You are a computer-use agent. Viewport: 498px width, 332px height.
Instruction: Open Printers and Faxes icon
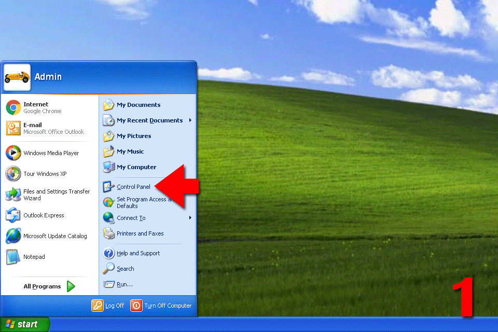click(108, 233)
